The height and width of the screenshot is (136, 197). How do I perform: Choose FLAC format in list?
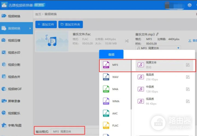click(115, 126)
